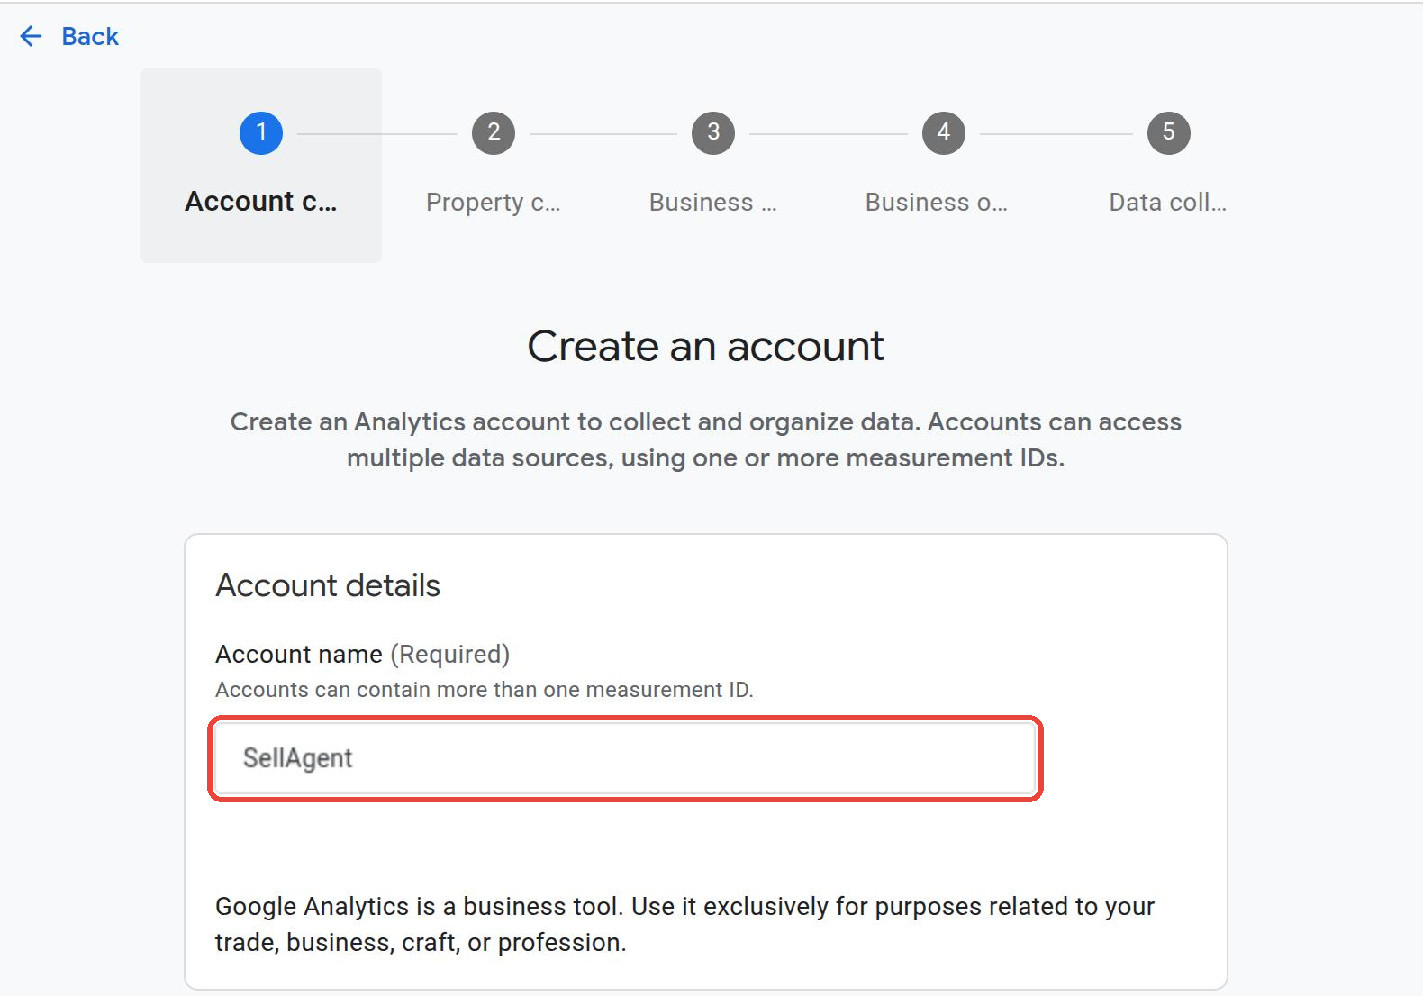Select step 4 circle in the stepper
This screenshot has width=1423, height=996.
944,133
